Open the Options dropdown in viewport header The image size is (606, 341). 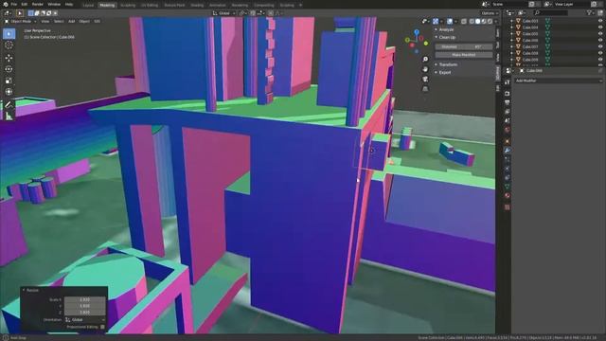point(490,13)
